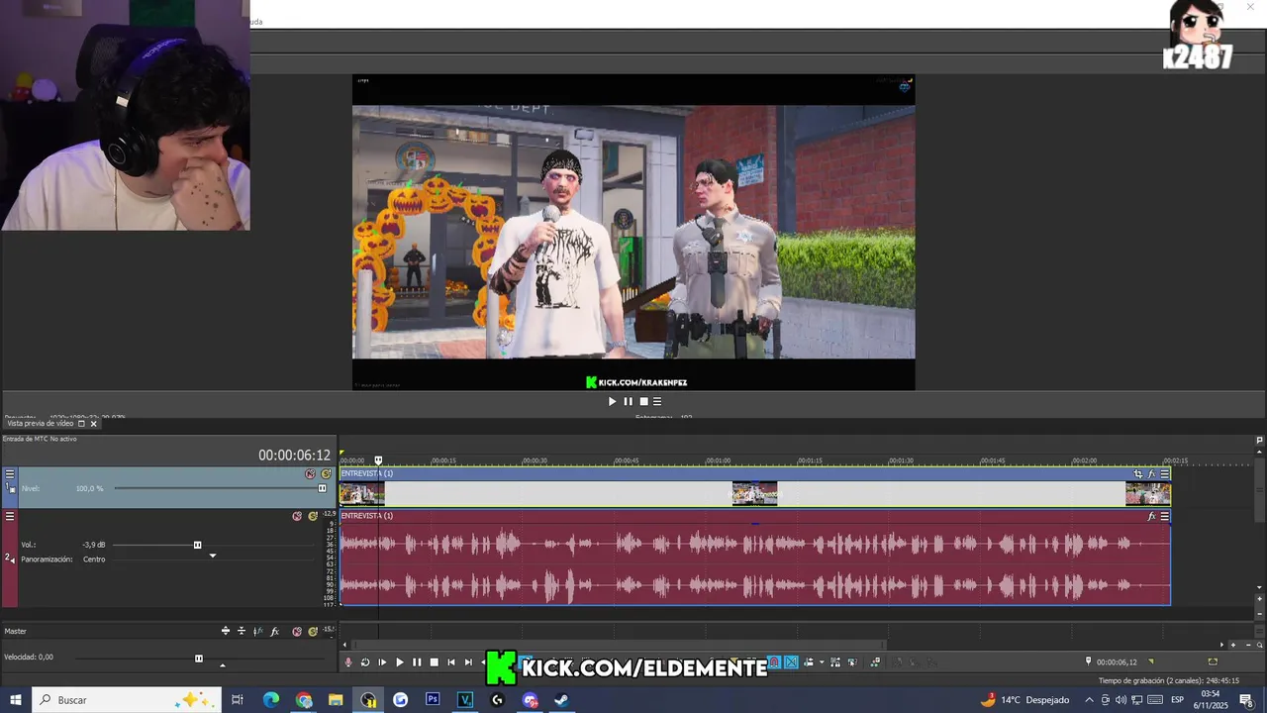Adjust the Panoramización slider handle
This screenshot has width=1267, height=713.
pyautogui.click(x=213, y=556)
